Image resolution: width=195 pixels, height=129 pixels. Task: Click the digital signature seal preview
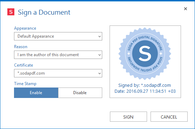[x=145, y=54]
